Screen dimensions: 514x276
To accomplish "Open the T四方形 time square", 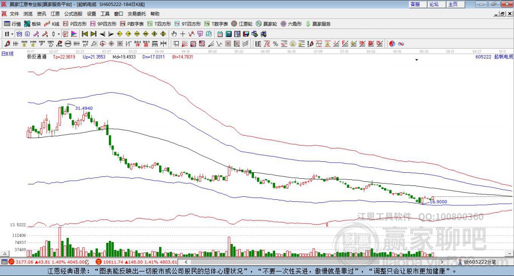I will [x=159, y=24].
